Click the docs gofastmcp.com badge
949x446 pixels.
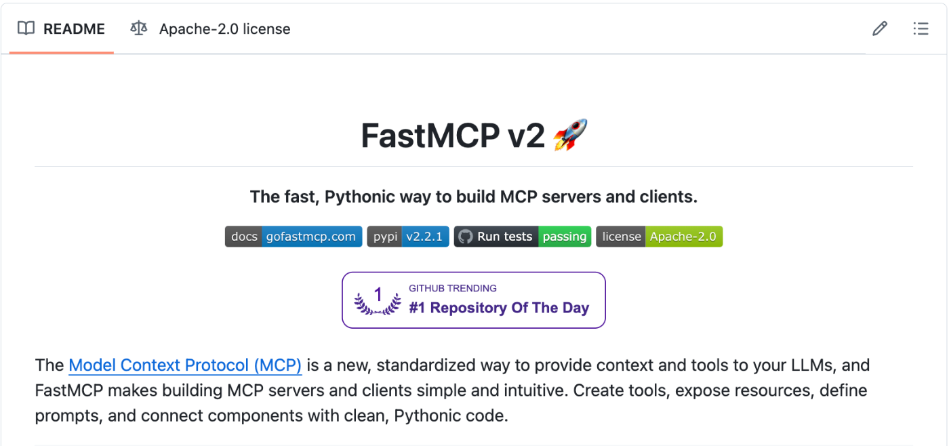(294, 237)
